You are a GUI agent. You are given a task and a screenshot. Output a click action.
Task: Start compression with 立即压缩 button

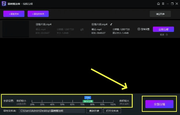pyautogui.click(x=163, y=29)
